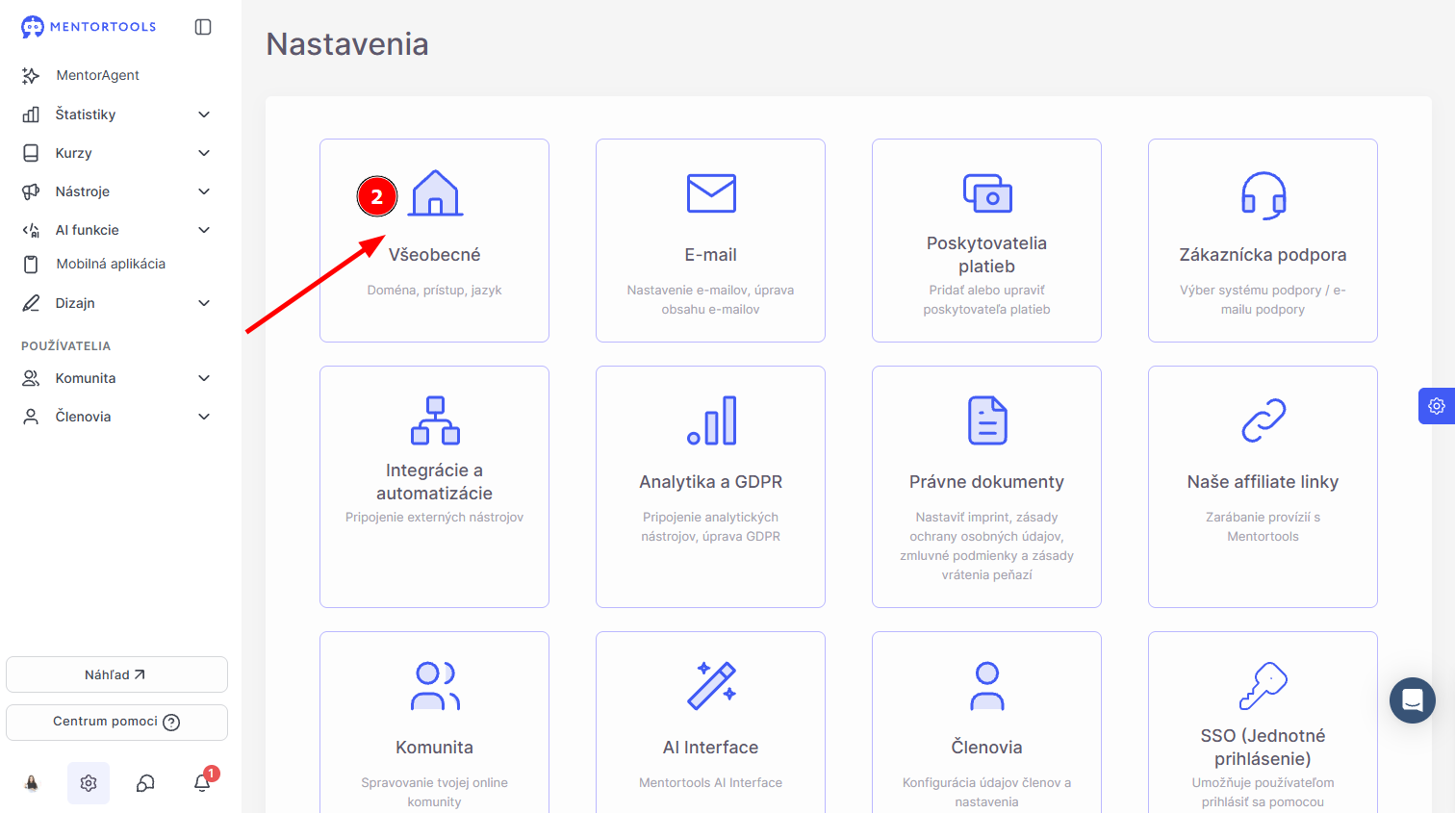1455x813 pixels.
Task: Expand the Štatistiky menu chevron
Action: coord(204,114)
